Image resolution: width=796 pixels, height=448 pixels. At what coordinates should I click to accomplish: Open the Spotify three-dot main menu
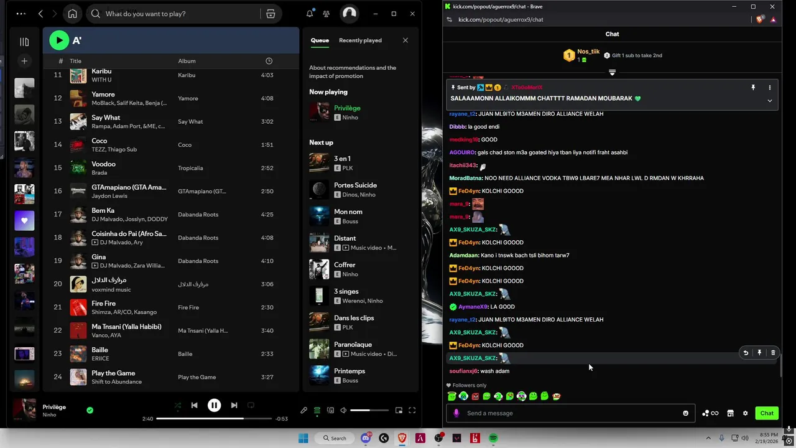[21, 14]
